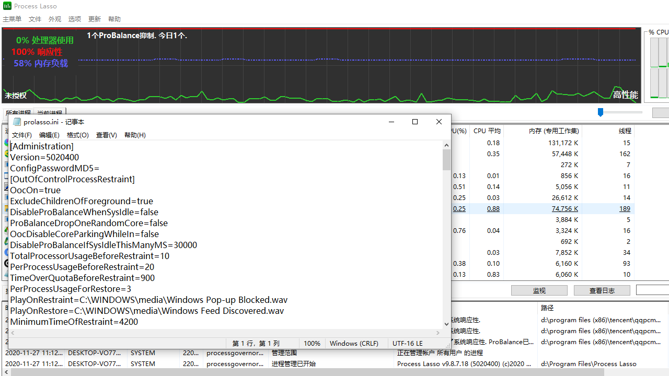Click the Notepad icon beside prolasso.ini

[17, 122]
